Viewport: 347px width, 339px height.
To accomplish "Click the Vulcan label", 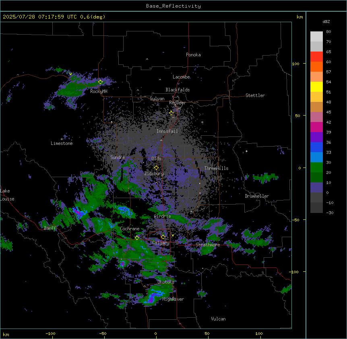I will tap(218, 319).
